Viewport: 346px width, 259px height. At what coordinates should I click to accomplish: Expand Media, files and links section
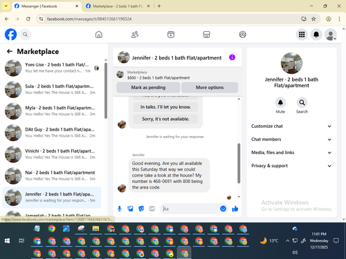291,153
